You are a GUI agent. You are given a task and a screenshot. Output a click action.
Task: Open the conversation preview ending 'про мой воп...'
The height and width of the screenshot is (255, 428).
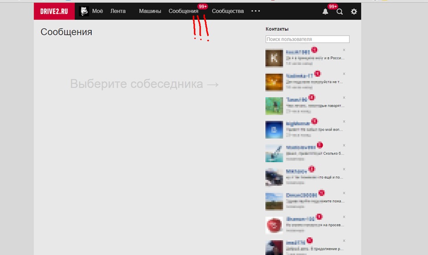314,129
